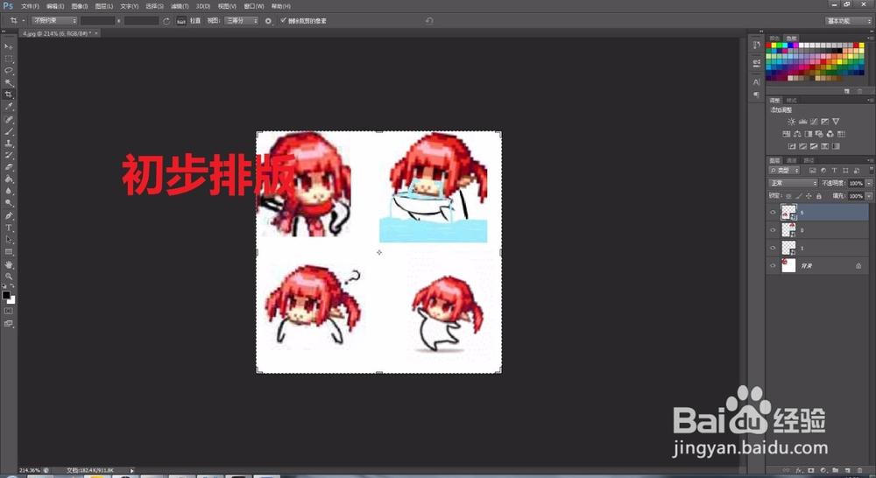Select the Dodge tool
876x478 pixels.
coord(9,202)
